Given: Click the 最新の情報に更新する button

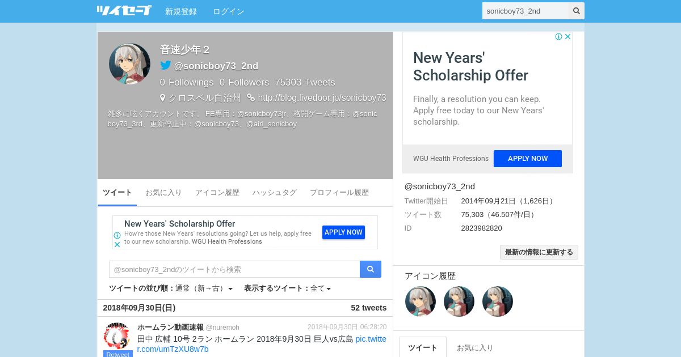Looking at the screenshot, I should 539,252.
